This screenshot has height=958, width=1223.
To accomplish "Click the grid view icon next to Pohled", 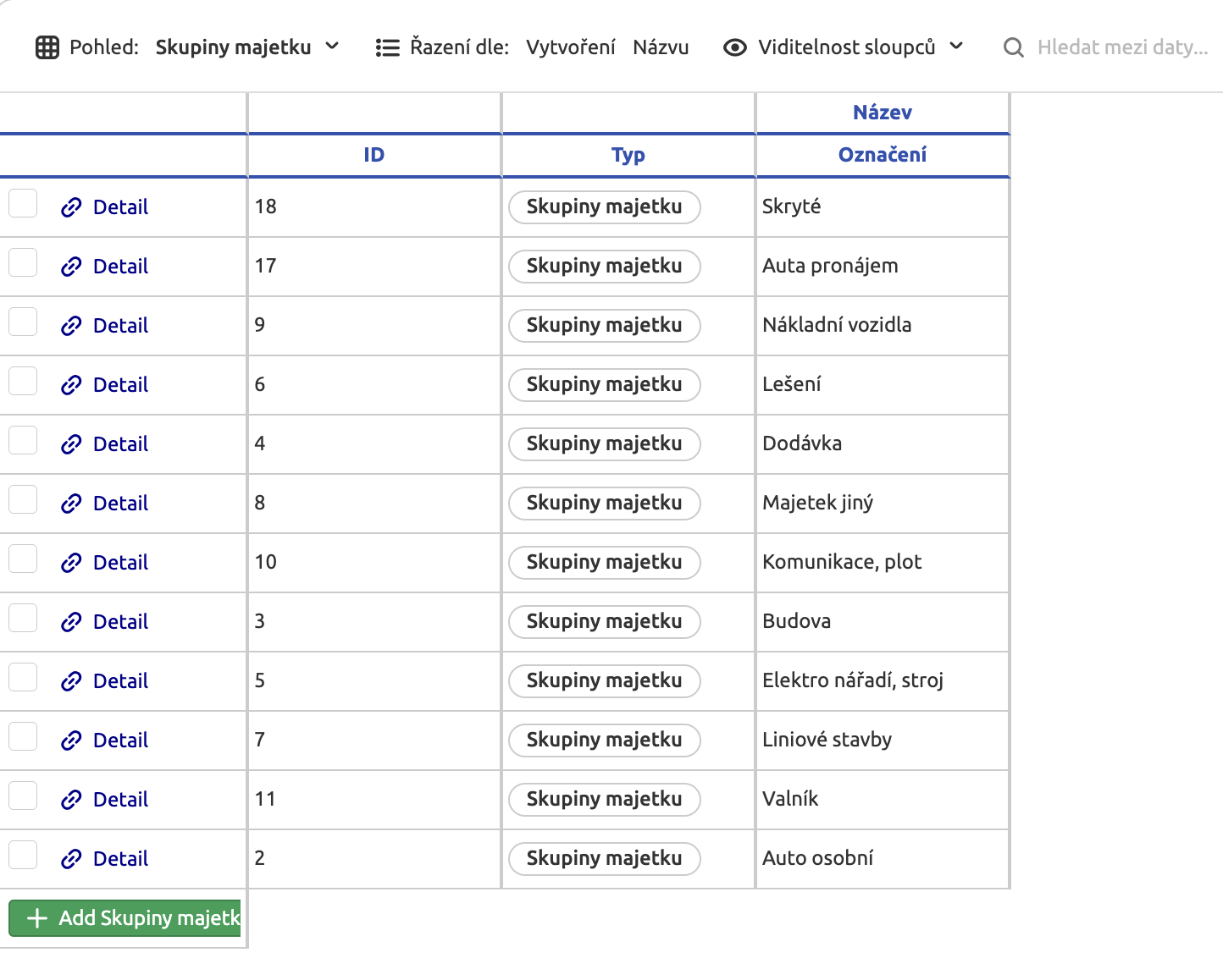I will [47, 47].
